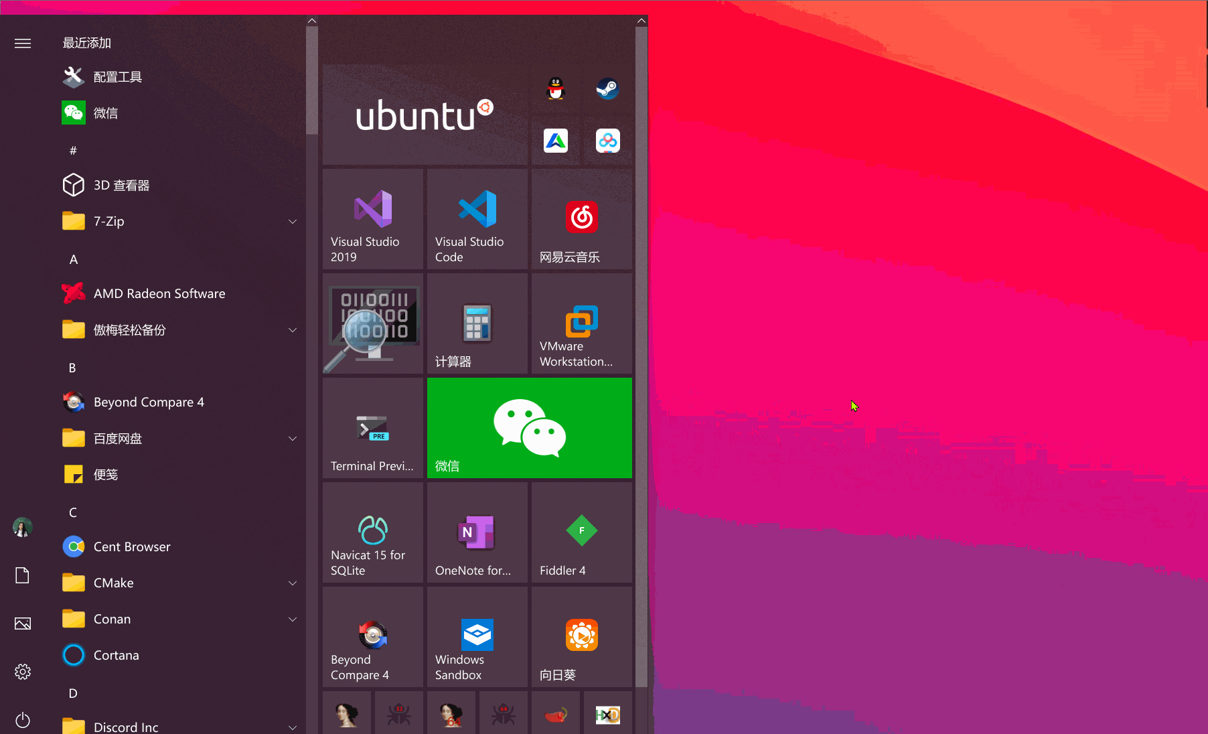Expand the 百度网盘 folder chevron
The height and width of the screenshot is (734, 1208).
tap(293, 439)
